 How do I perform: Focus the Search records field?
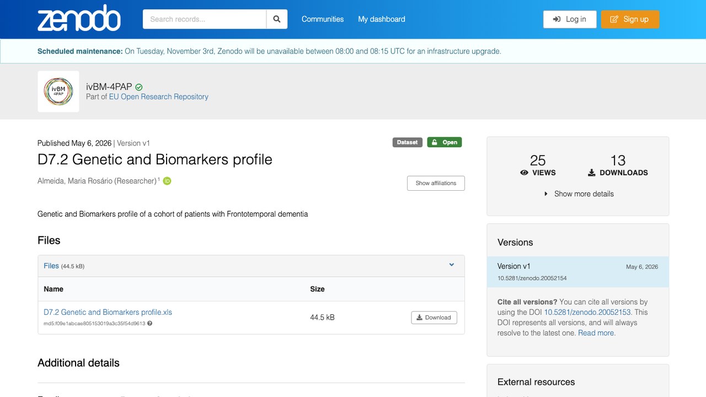[205, 19]
